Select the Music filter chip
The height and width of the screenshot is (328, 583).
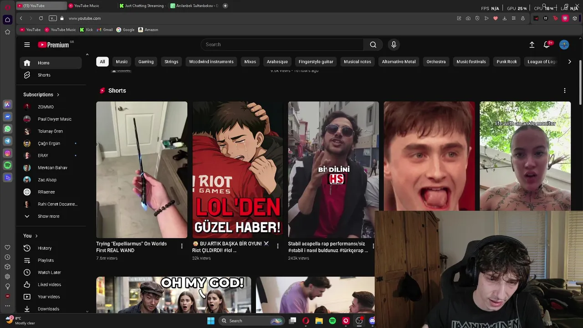coord(122,61)
